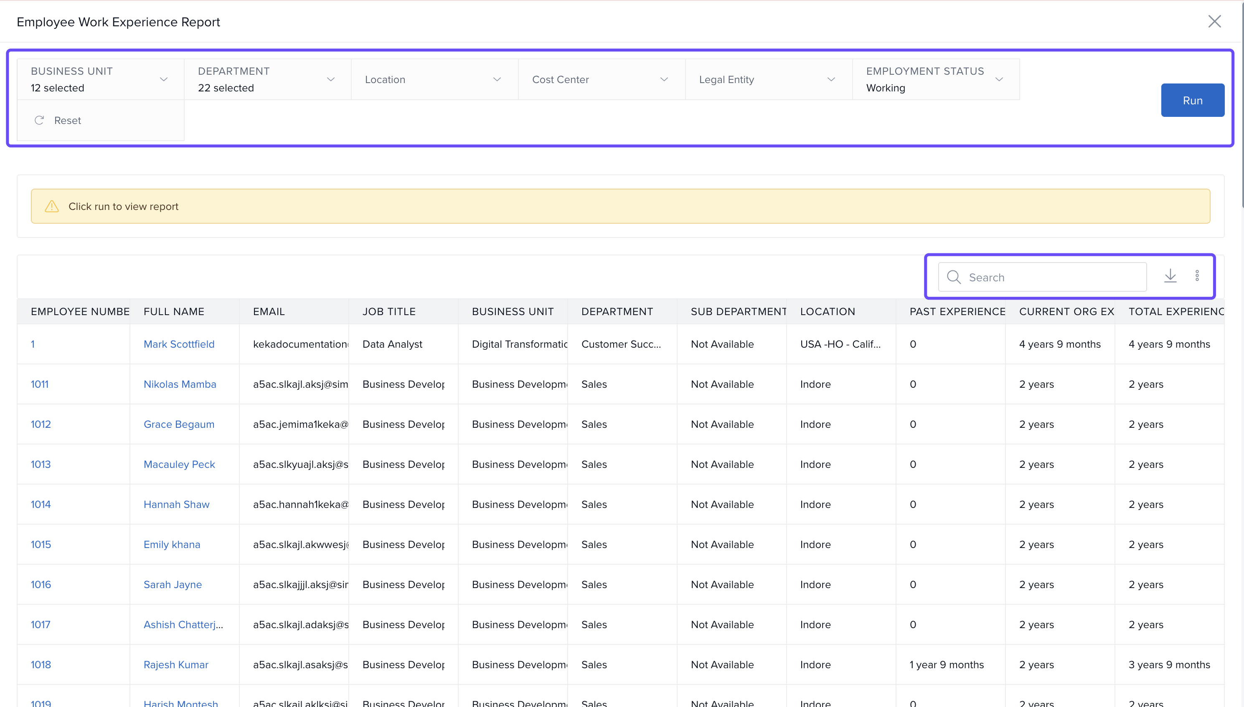The image size is (1244, 707).
Task: Expand the Business Unit dropdown
Action: (x=163, y=79)
